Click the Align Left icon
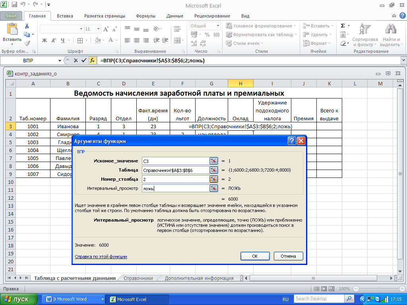 (x=127, y=40)
